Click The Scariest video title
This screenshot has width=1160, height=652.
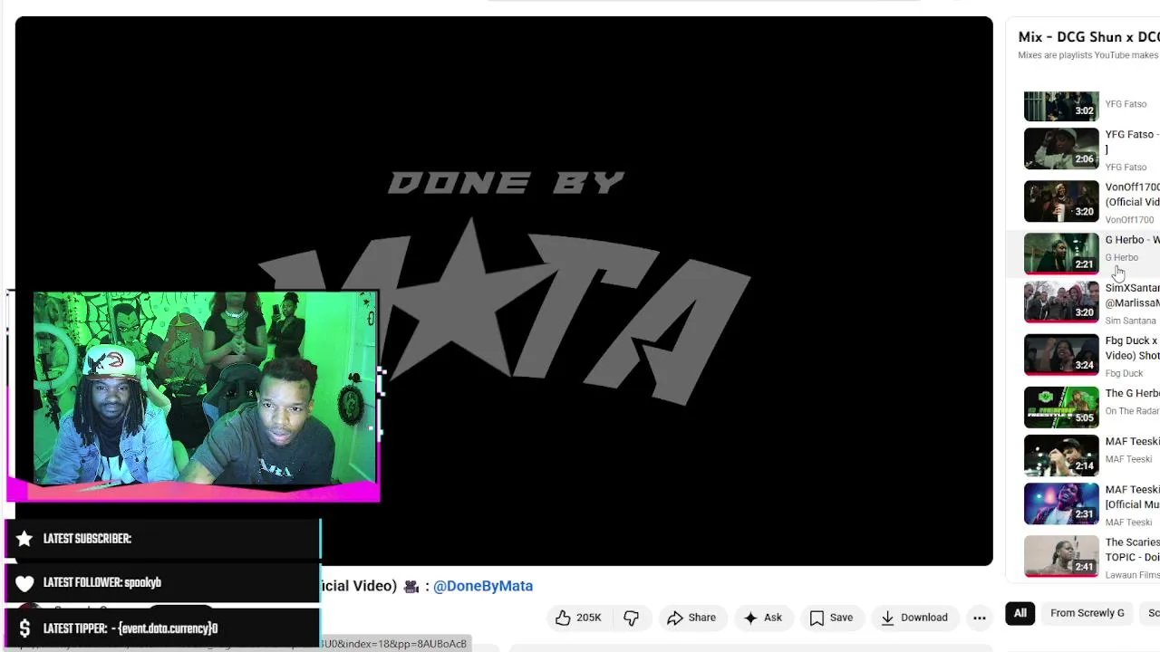[1132, 550]
